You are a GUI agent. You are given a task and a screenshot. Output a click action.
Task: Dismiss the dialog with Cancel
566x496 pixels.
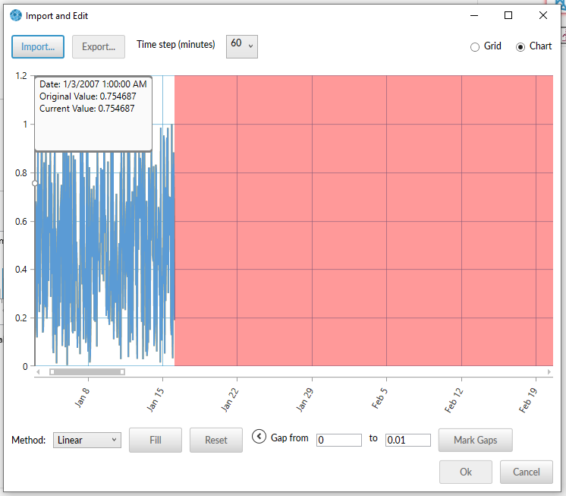[x=527, y=472]
